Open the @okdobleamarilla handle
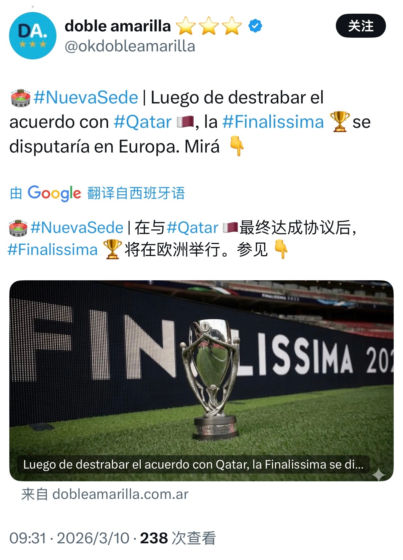This screenshot has height=560, width=403. tap(130, 46)
